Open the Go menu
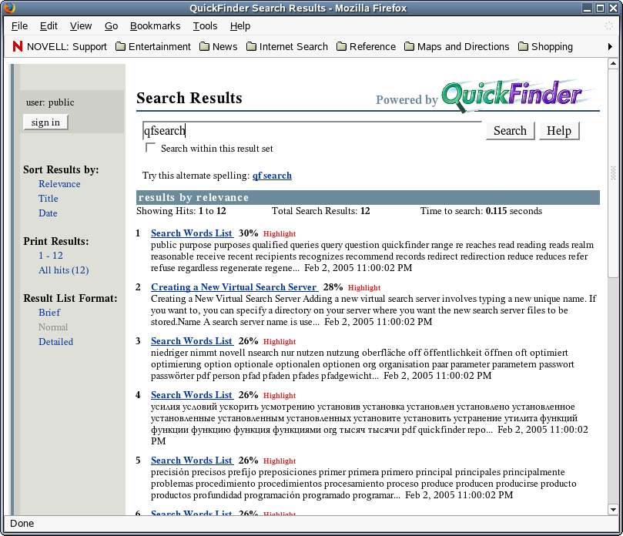 tap(111, 26)
